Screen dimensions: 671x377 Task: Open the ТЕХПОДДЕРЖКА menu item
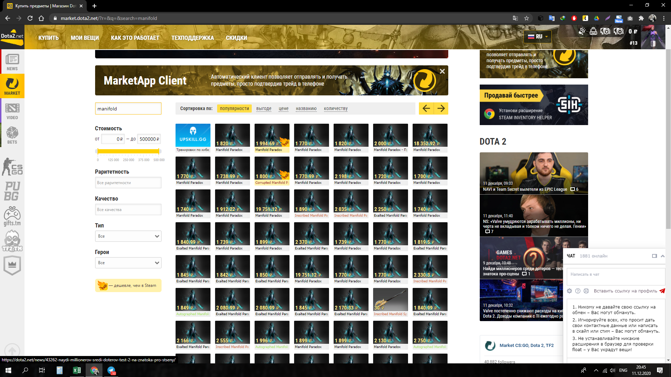click(x=192, y=38)
